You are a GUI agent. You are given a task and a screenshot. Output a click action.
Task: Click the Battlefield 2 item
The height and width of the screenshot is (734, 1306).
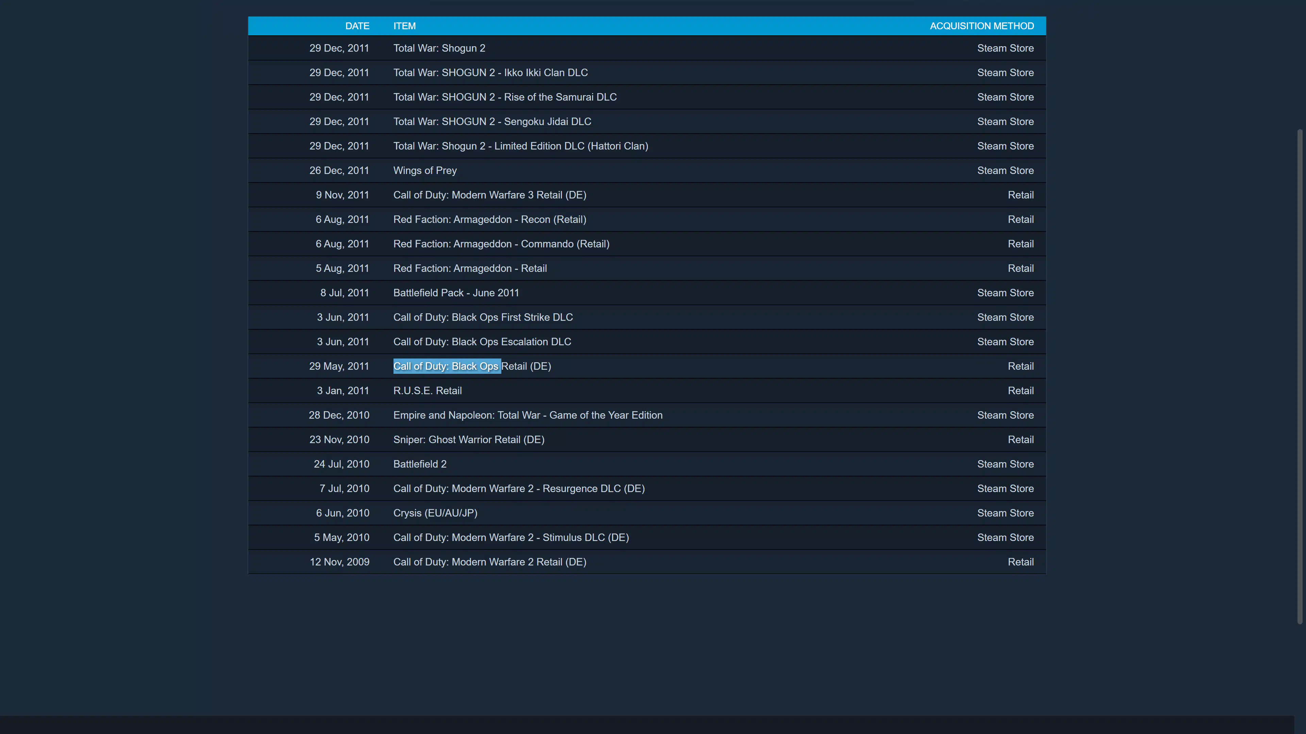click(x=420, y=464)
